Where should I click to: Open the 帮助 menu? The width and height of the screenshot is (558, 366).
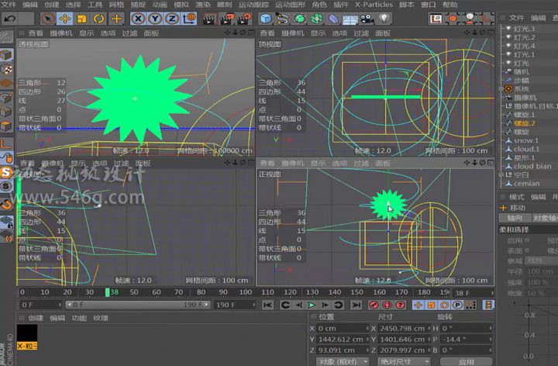(x=449, y=5)
